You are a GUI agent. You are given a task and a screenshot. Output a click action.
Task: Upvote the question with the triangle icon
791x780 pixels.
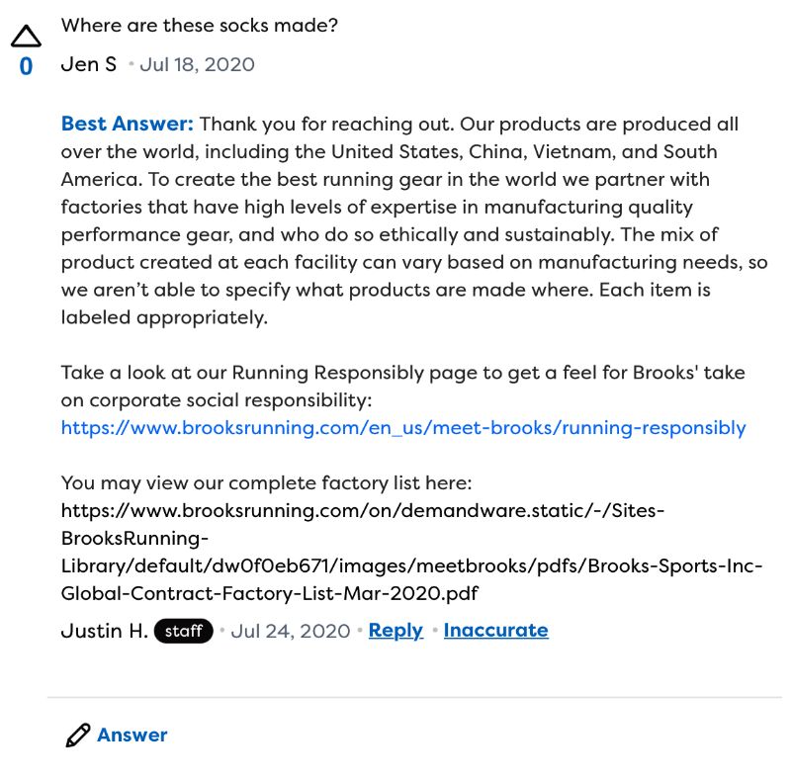pos(26,37)
